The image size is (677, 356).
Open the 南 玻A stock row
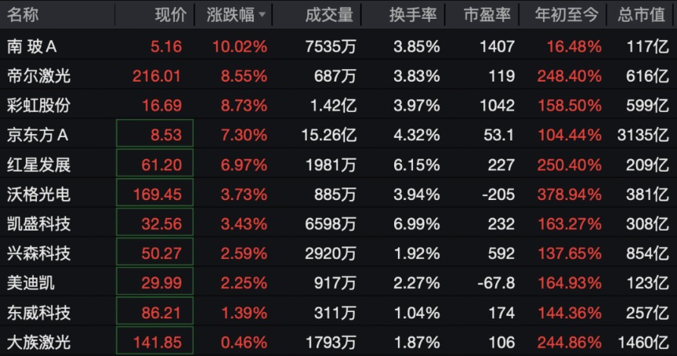tap(338, 46)
